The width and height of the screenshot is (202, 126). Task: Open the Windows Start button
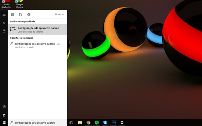(x=4, y=123)
